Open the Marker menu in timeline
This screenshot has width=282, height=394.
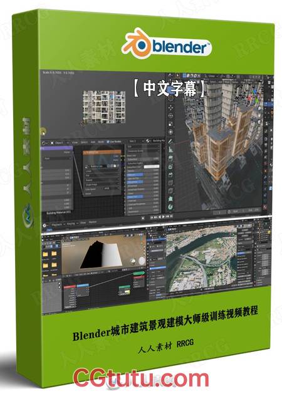click(93, 222)
